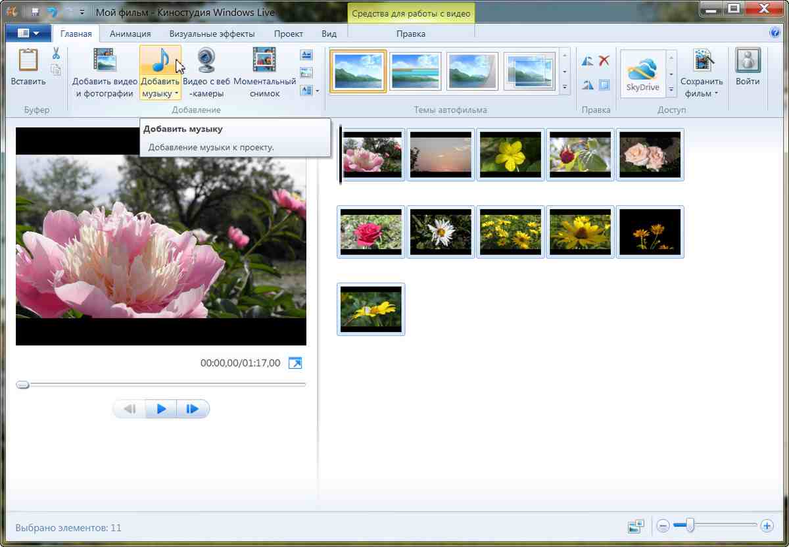Screen dimensions: 789x547
Task: Click the zoom slider at bottom right
Action: tap(691, 526)
